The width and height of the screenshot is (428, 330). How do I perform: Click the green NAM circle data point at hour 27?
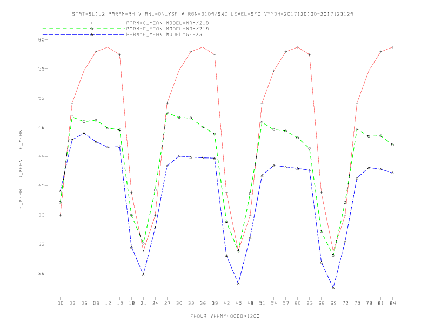[167, 113]
